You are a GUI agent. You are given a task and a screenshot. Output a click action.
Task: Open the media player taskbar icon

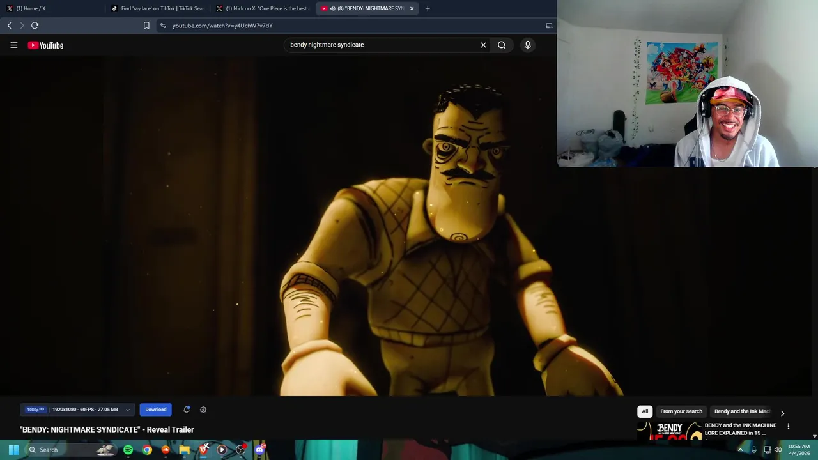(x=222, y=450)
